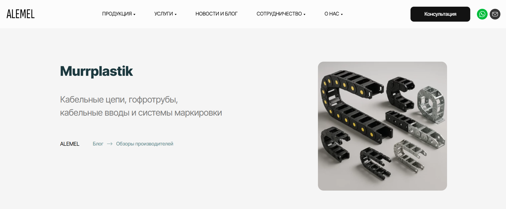Click the Murrplastik page heading
This screenshot has height=209, width=506.
click(96, 71)
